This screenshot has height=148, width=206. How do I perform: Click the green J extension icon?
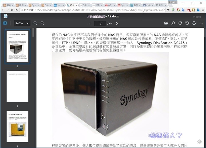[x=173, y=10]
